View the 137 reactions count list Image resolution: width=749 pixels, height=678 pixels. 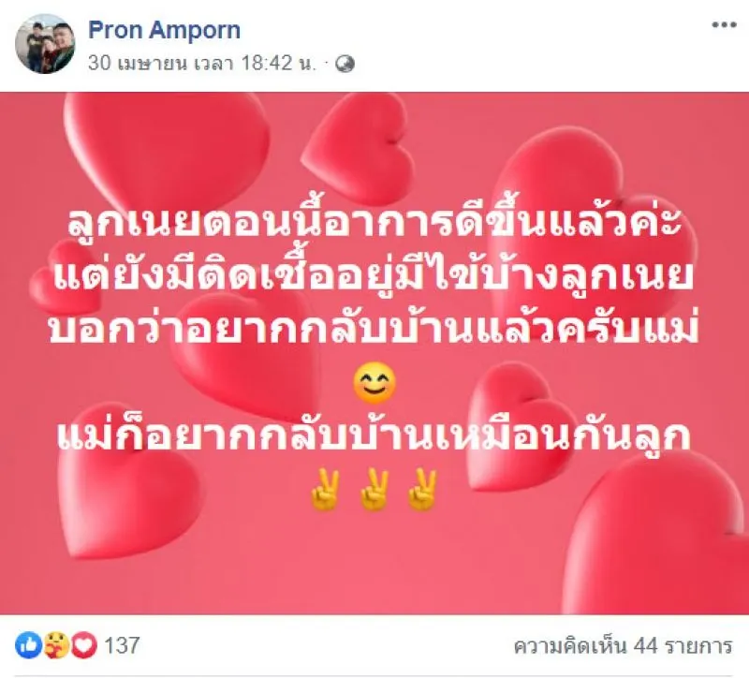tap(122, 645)
